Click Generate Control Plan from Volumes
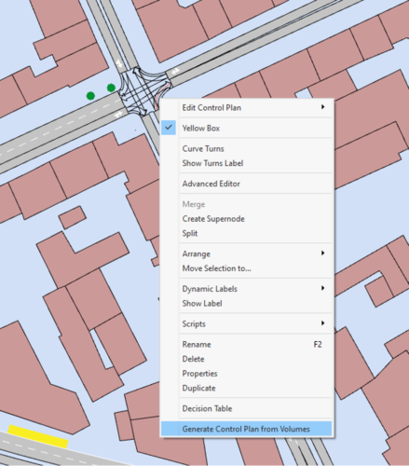This screenshot has width=409, height=466. point(247,429)
